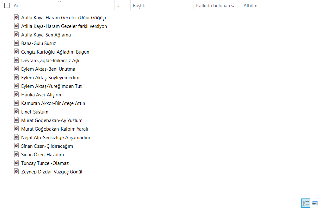
Task: Switch to large thumbnails view icon
Action: 315,203
